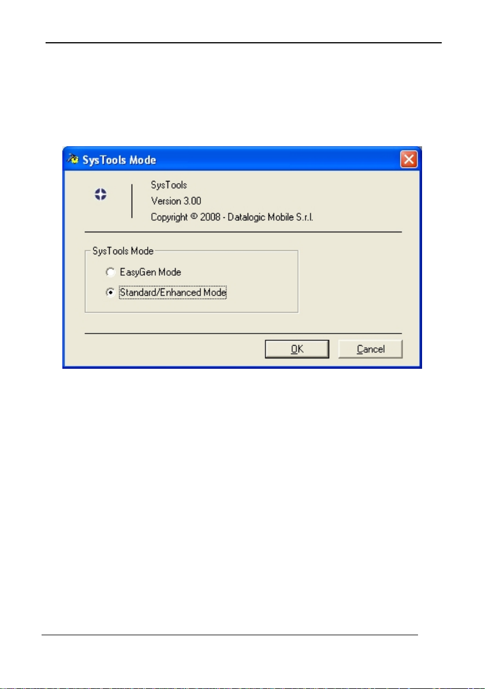Click the EasyGen Mode label text

tap(150, 272)
